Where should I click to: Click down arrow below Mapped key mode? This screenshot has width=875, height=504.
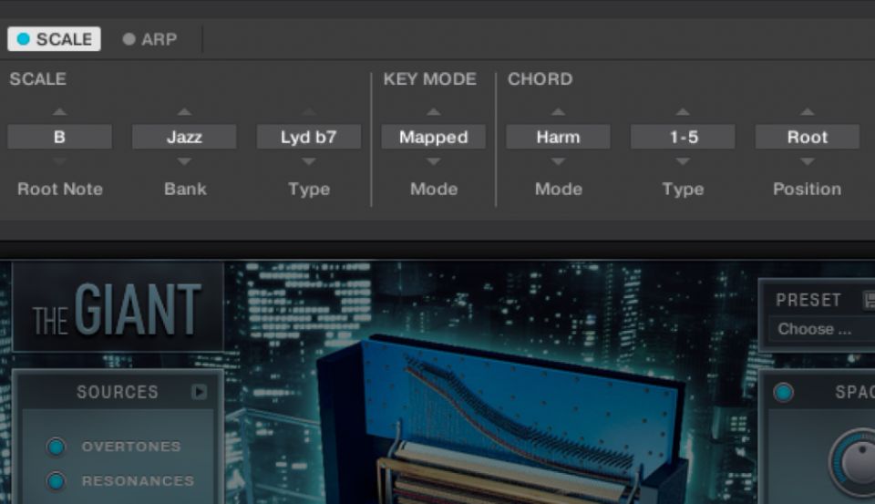[x=434, y=161]
